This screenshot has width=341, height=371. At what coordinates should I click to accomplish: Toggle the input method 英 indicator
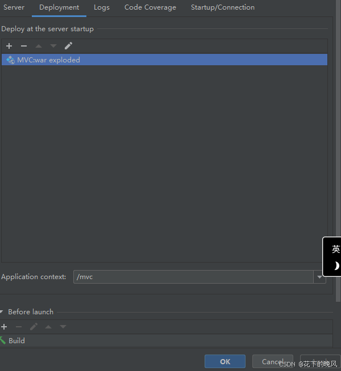point(336,249)
